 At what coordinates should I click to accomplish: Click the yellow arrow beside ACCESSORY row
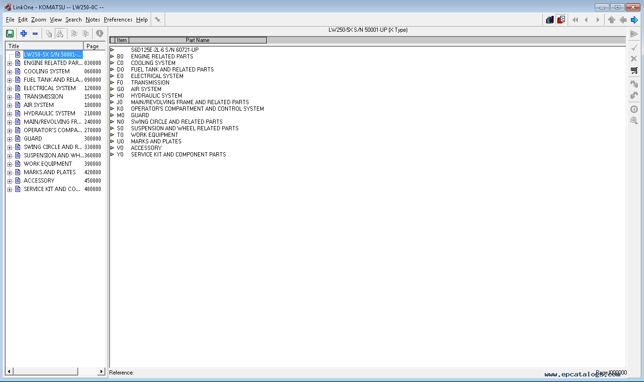[112, 148]
